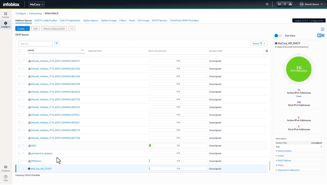Open Guidance from the bottom left sidebar
The image size is (327, 185).
(x=5, y=168)
